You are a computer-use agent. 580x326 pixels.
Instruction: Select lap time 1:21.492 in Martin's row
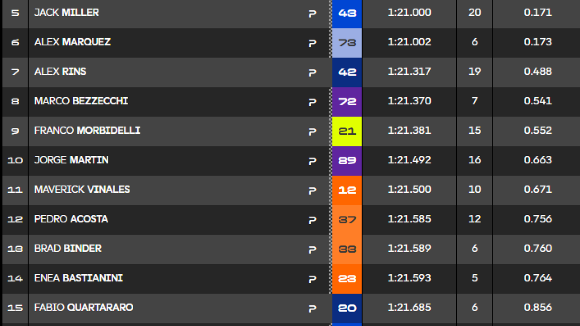point(409,160)
